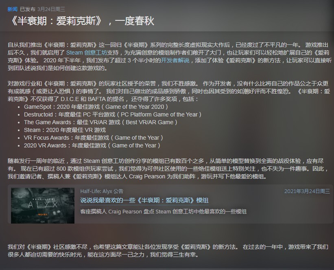Click the headline 《半衰期：爱莉克斯》，一度春秋
Screen dimensions: 334x270
point(81,21)
